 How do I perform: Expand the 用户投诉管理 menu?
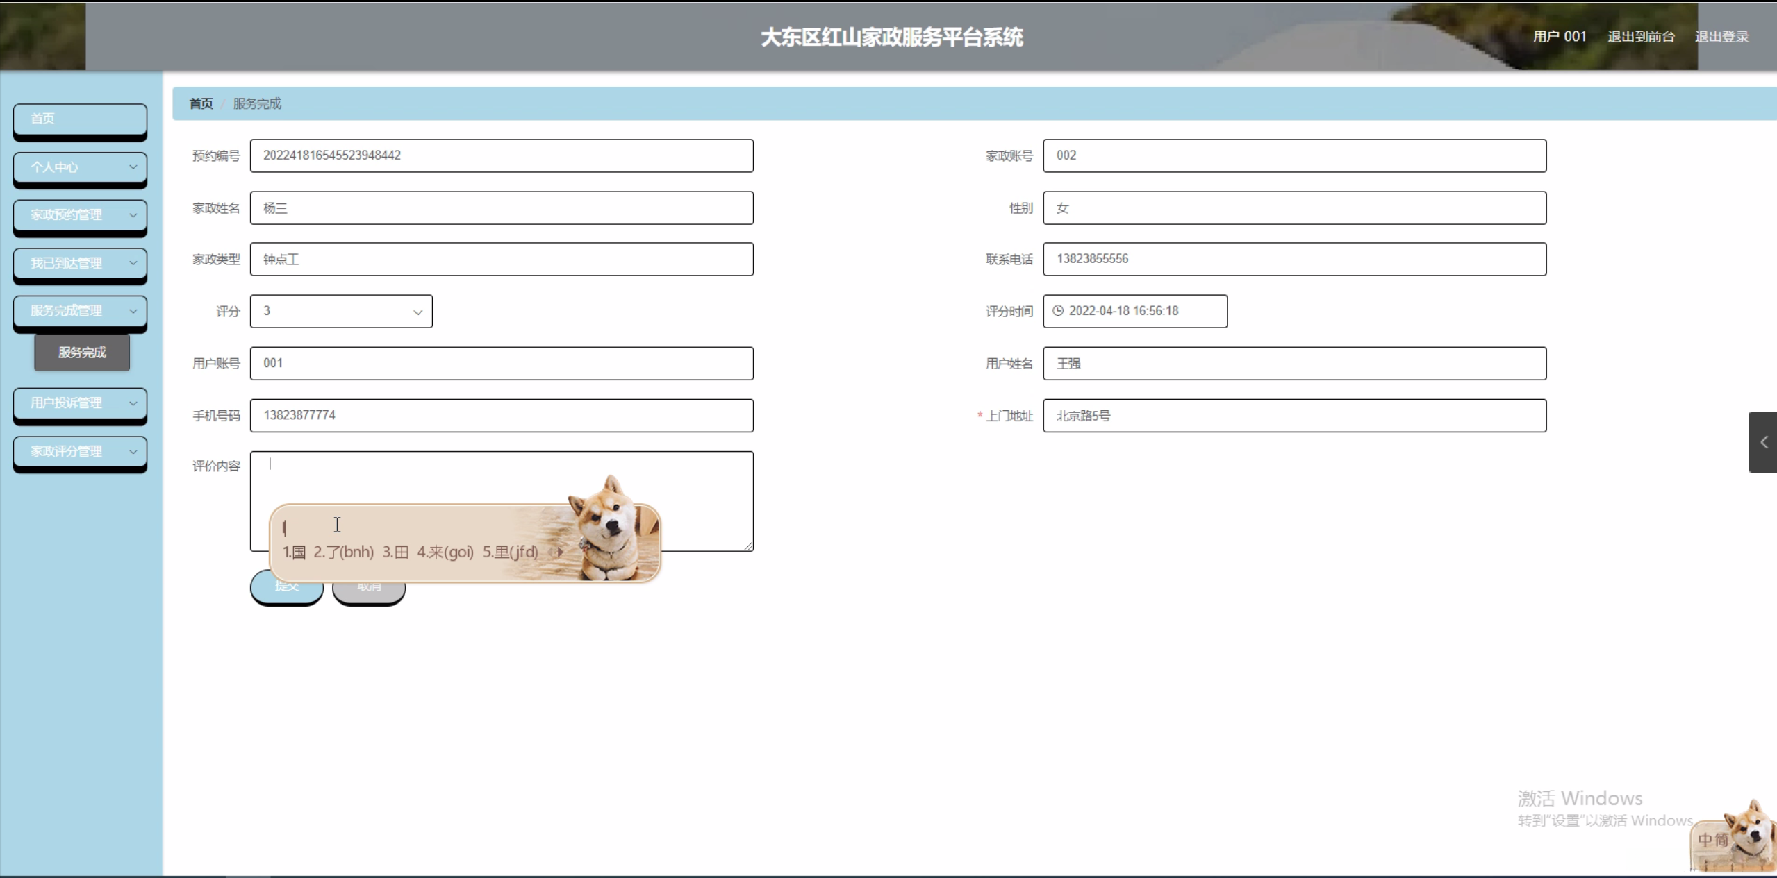tap(80, 403)
